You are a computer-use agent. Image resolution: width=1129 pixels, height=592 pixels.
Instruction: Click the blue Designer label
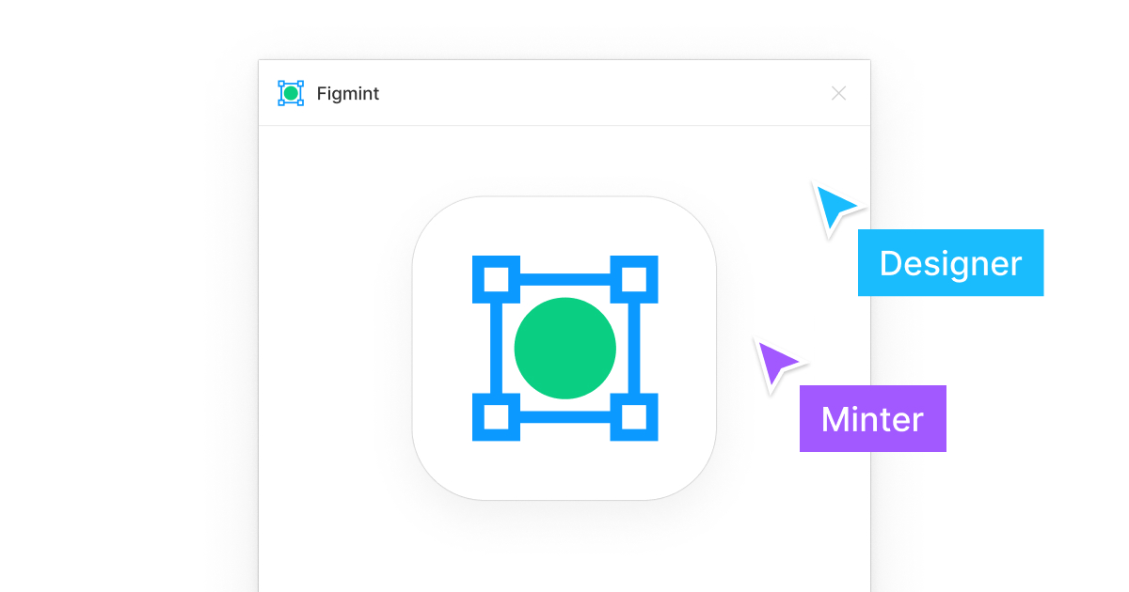(950, 263)
